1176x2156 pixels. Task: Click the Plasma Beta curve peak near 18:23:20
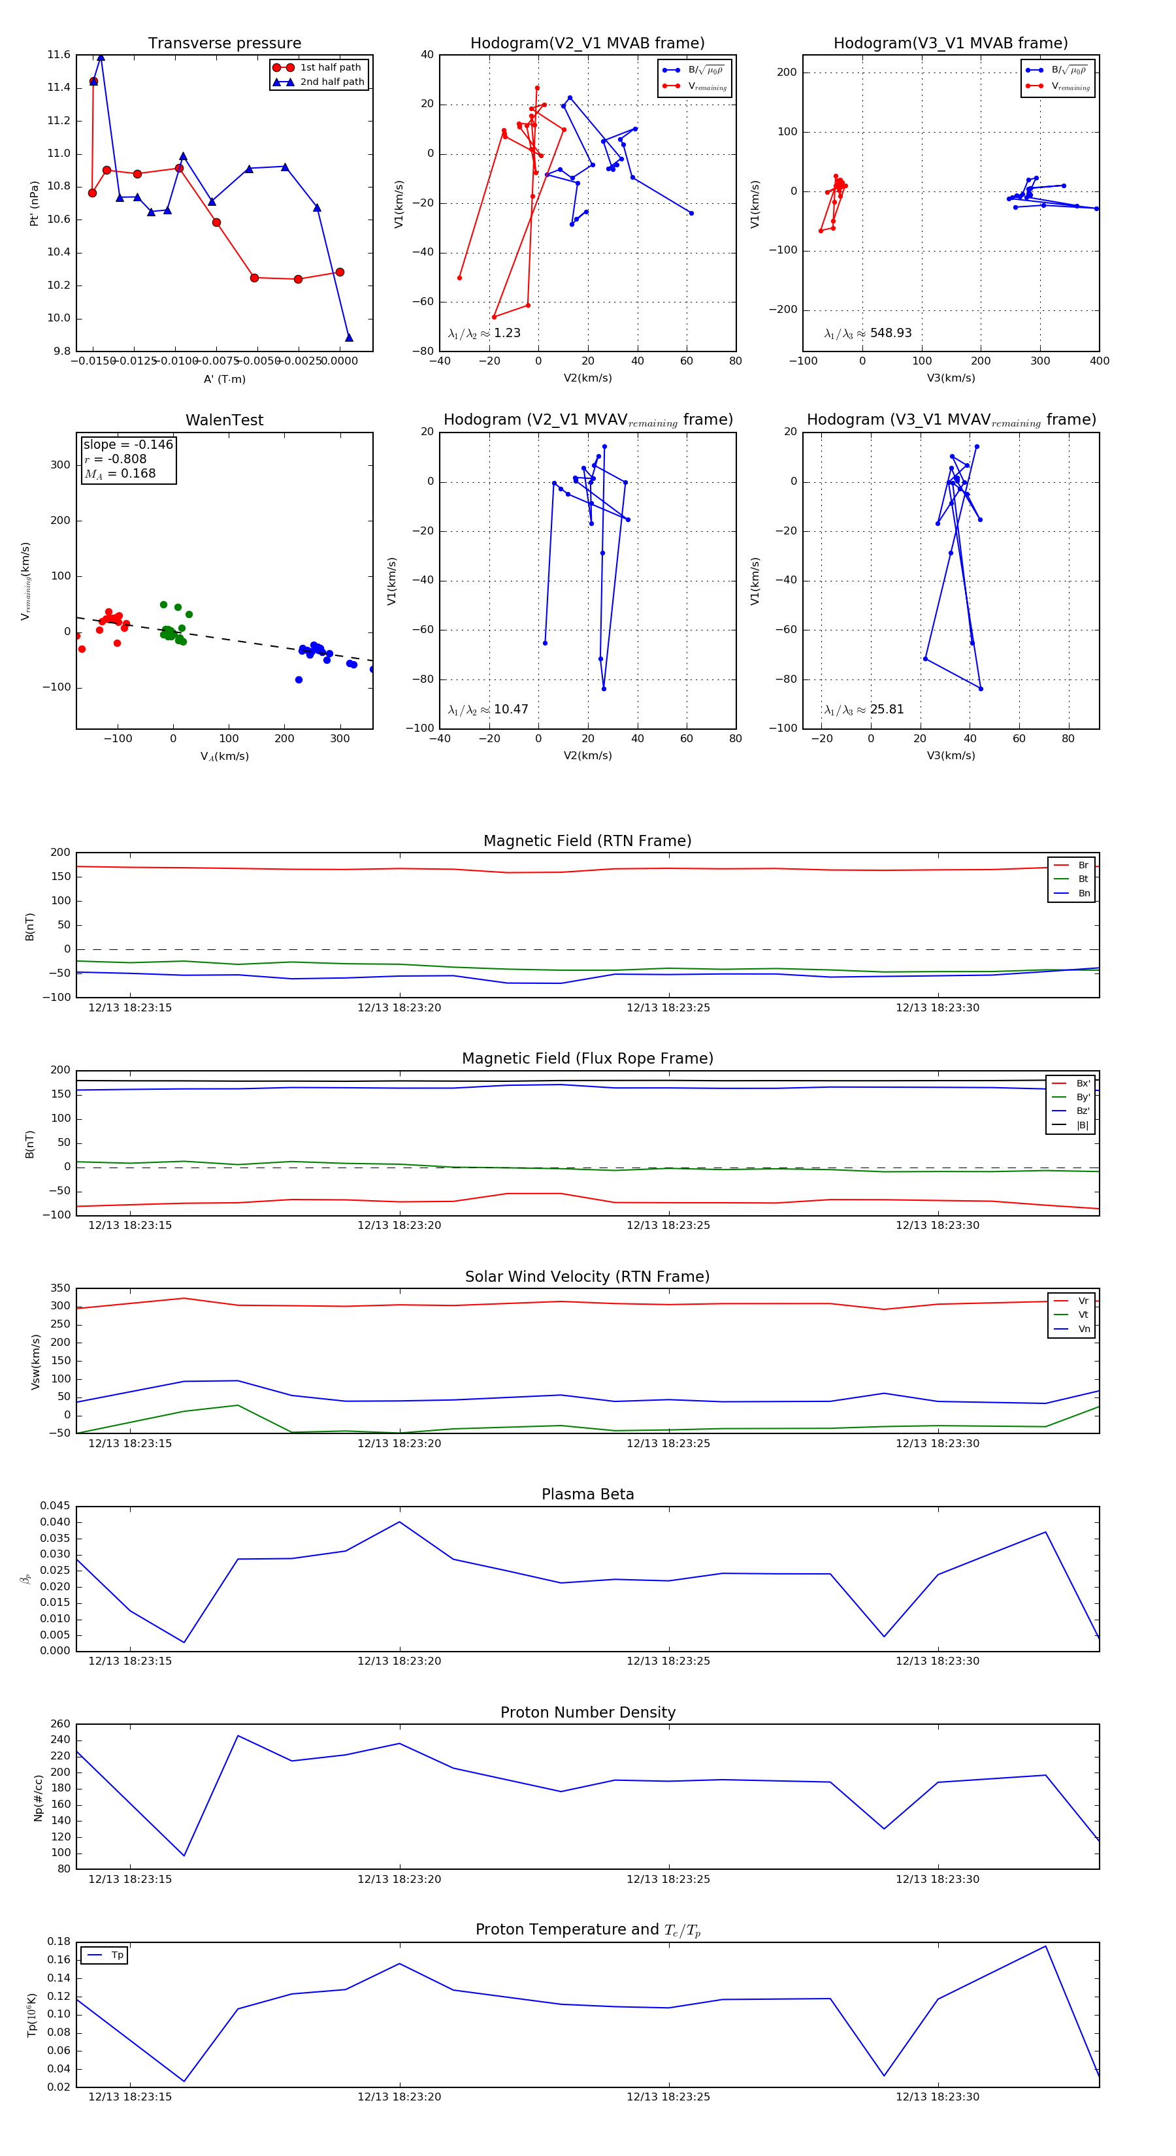click(399, 1522)
